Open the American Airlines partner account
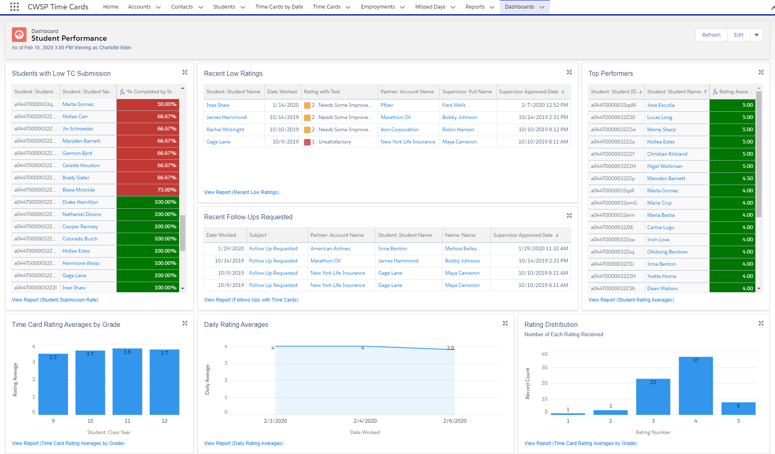The image size is (775, 454). click(x=330, y=249)
